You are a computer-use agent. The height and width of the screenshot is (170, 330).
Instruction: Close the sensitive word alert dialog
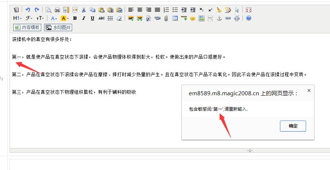(x=293, y=126)
